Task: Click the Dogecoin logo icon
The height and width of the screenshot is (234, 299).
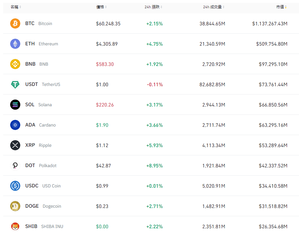Action: pos(15,206)
